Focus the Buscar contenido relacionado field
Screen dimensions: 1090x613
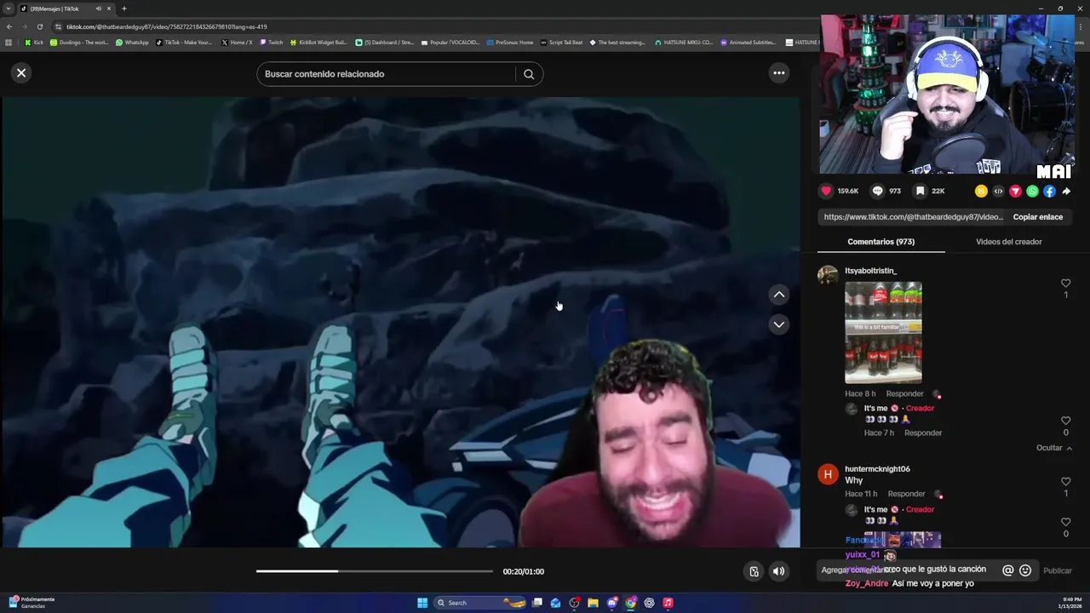click(386, 74)
